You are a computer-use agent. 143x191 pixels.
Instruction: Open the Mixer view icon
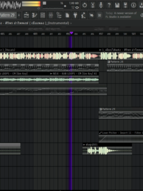pos(51,15)
